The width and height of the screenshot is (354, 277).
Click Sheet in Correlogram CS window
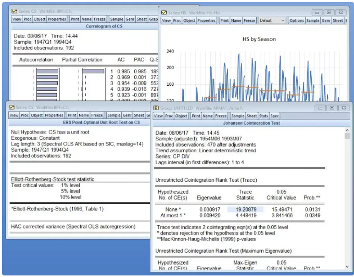click(x=142, y=19)
